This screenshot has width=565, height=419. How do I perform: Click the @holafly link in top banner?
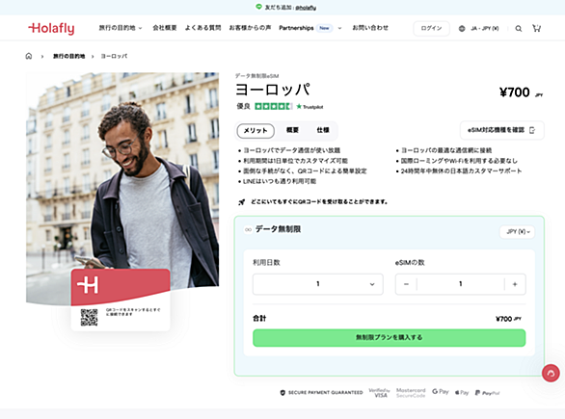pos(306,7)
